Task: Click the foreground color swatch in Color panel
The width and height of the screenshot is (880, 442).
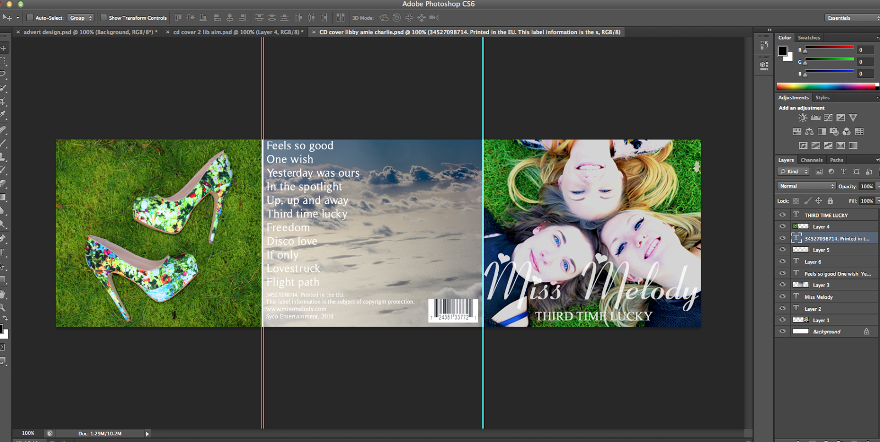Action: [x=782, y=51]
